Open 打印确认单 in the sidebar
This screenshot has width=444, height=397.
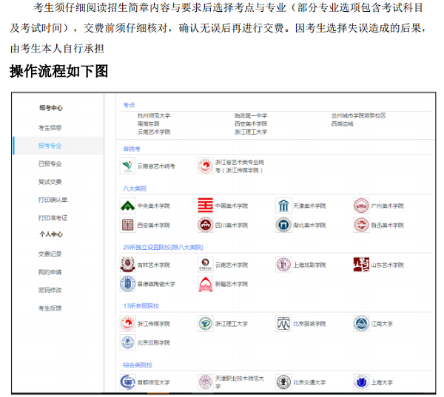click(53, 200)
